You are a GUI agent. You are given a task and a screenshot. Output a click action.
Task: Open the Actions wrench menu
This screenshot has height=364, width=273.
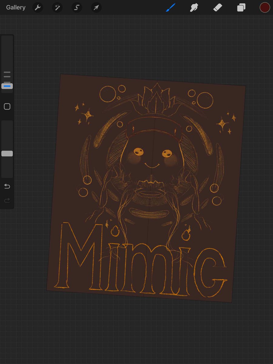tap(38, 8)
